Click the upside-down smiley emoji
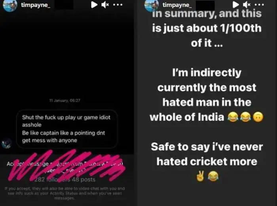Screen dimensions: 277x206 point(257,117)
